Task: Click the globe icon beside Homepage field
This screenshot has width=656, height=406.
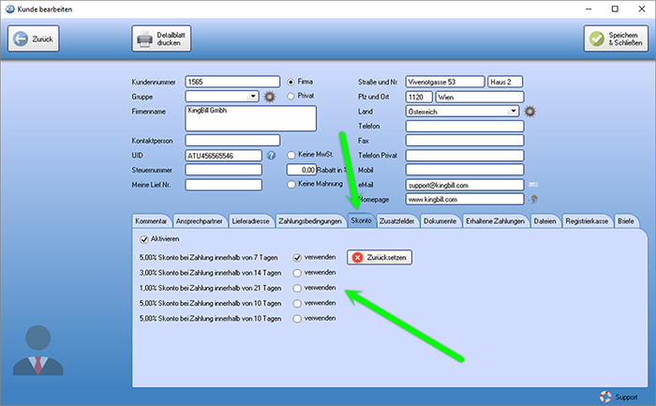Action: 533,199
